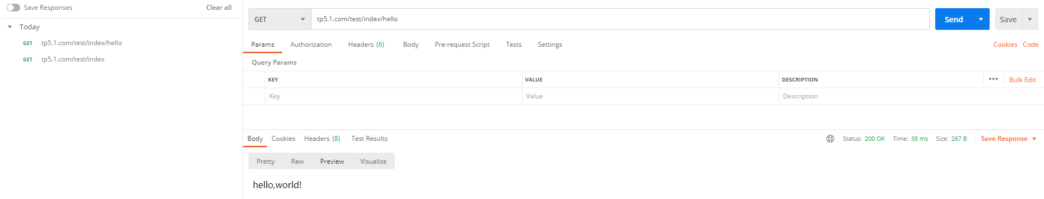
Task: Open the Cookies link
Action: tap(1005, 45)
